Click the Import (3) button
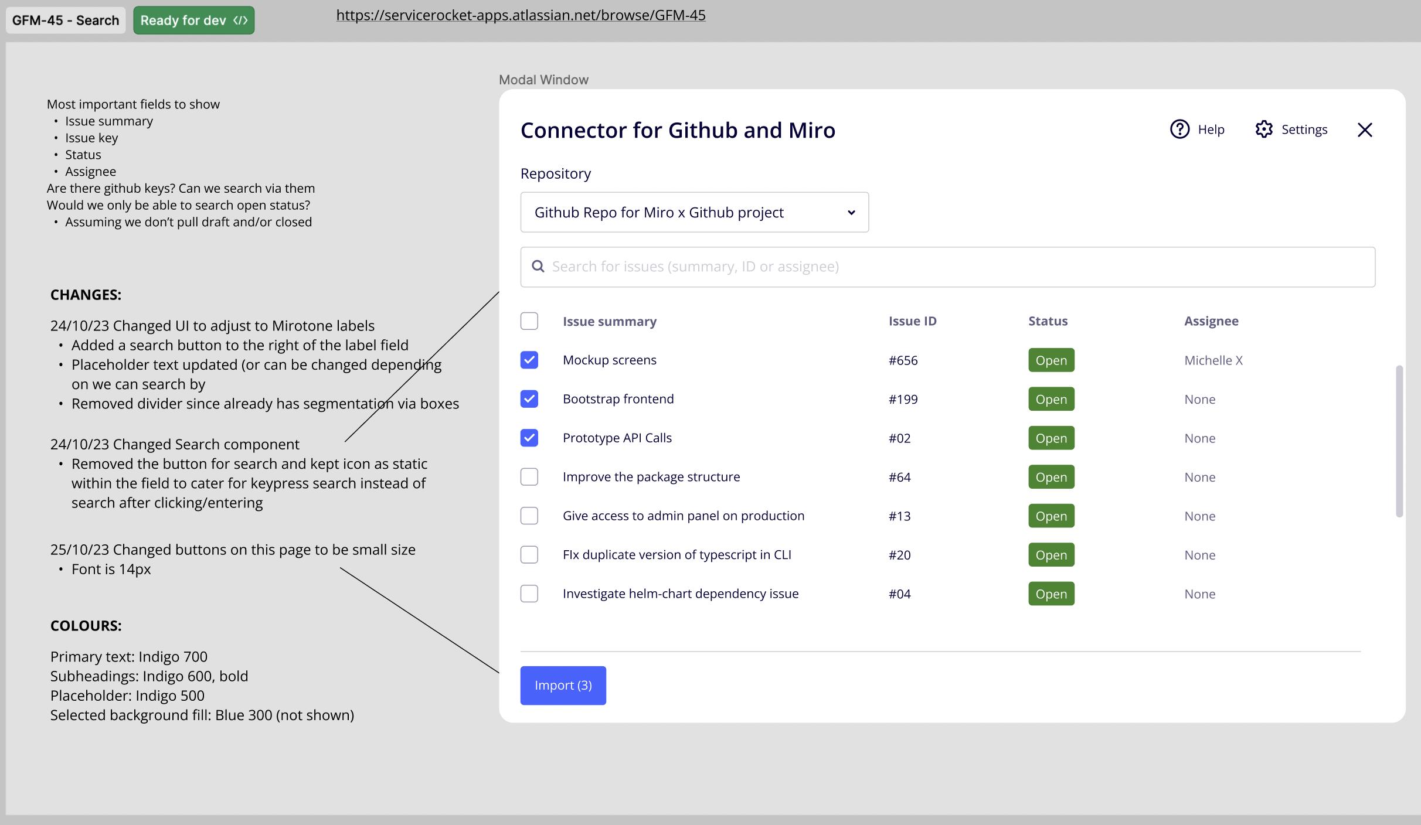Screen dimensions: 1421x825 coord(563,686)
